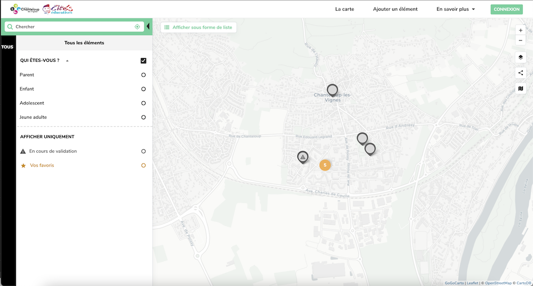Click 'Afficher sous forme de liste' button
This screenshot has width=533, height=286.
[198, 27]
